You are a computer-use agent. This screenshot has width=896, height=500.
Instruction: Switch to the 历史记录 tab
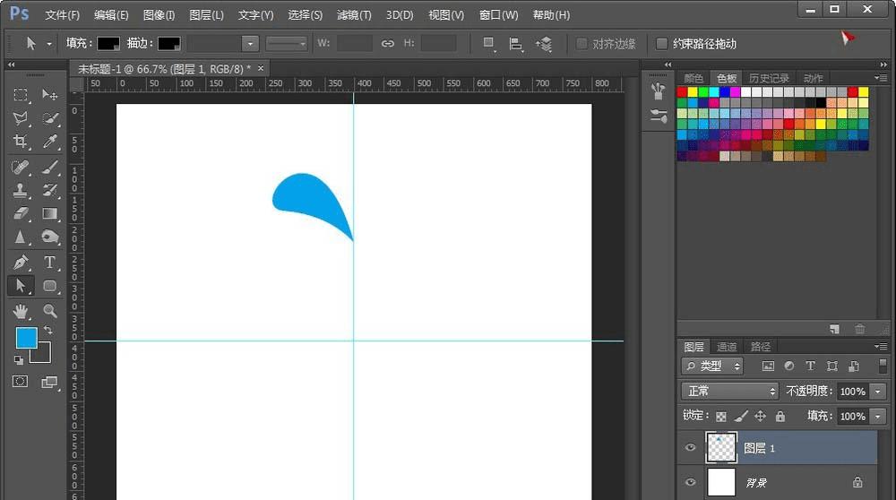point(769,79)
